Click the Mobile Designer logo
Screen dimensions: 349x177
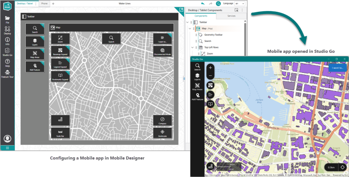click(x=7, y=6)
